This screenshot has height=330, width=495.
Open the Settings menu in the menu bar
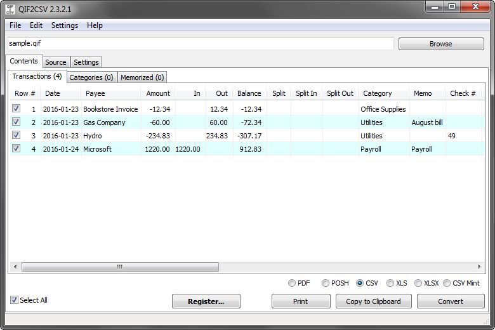(x=64, y=25)
